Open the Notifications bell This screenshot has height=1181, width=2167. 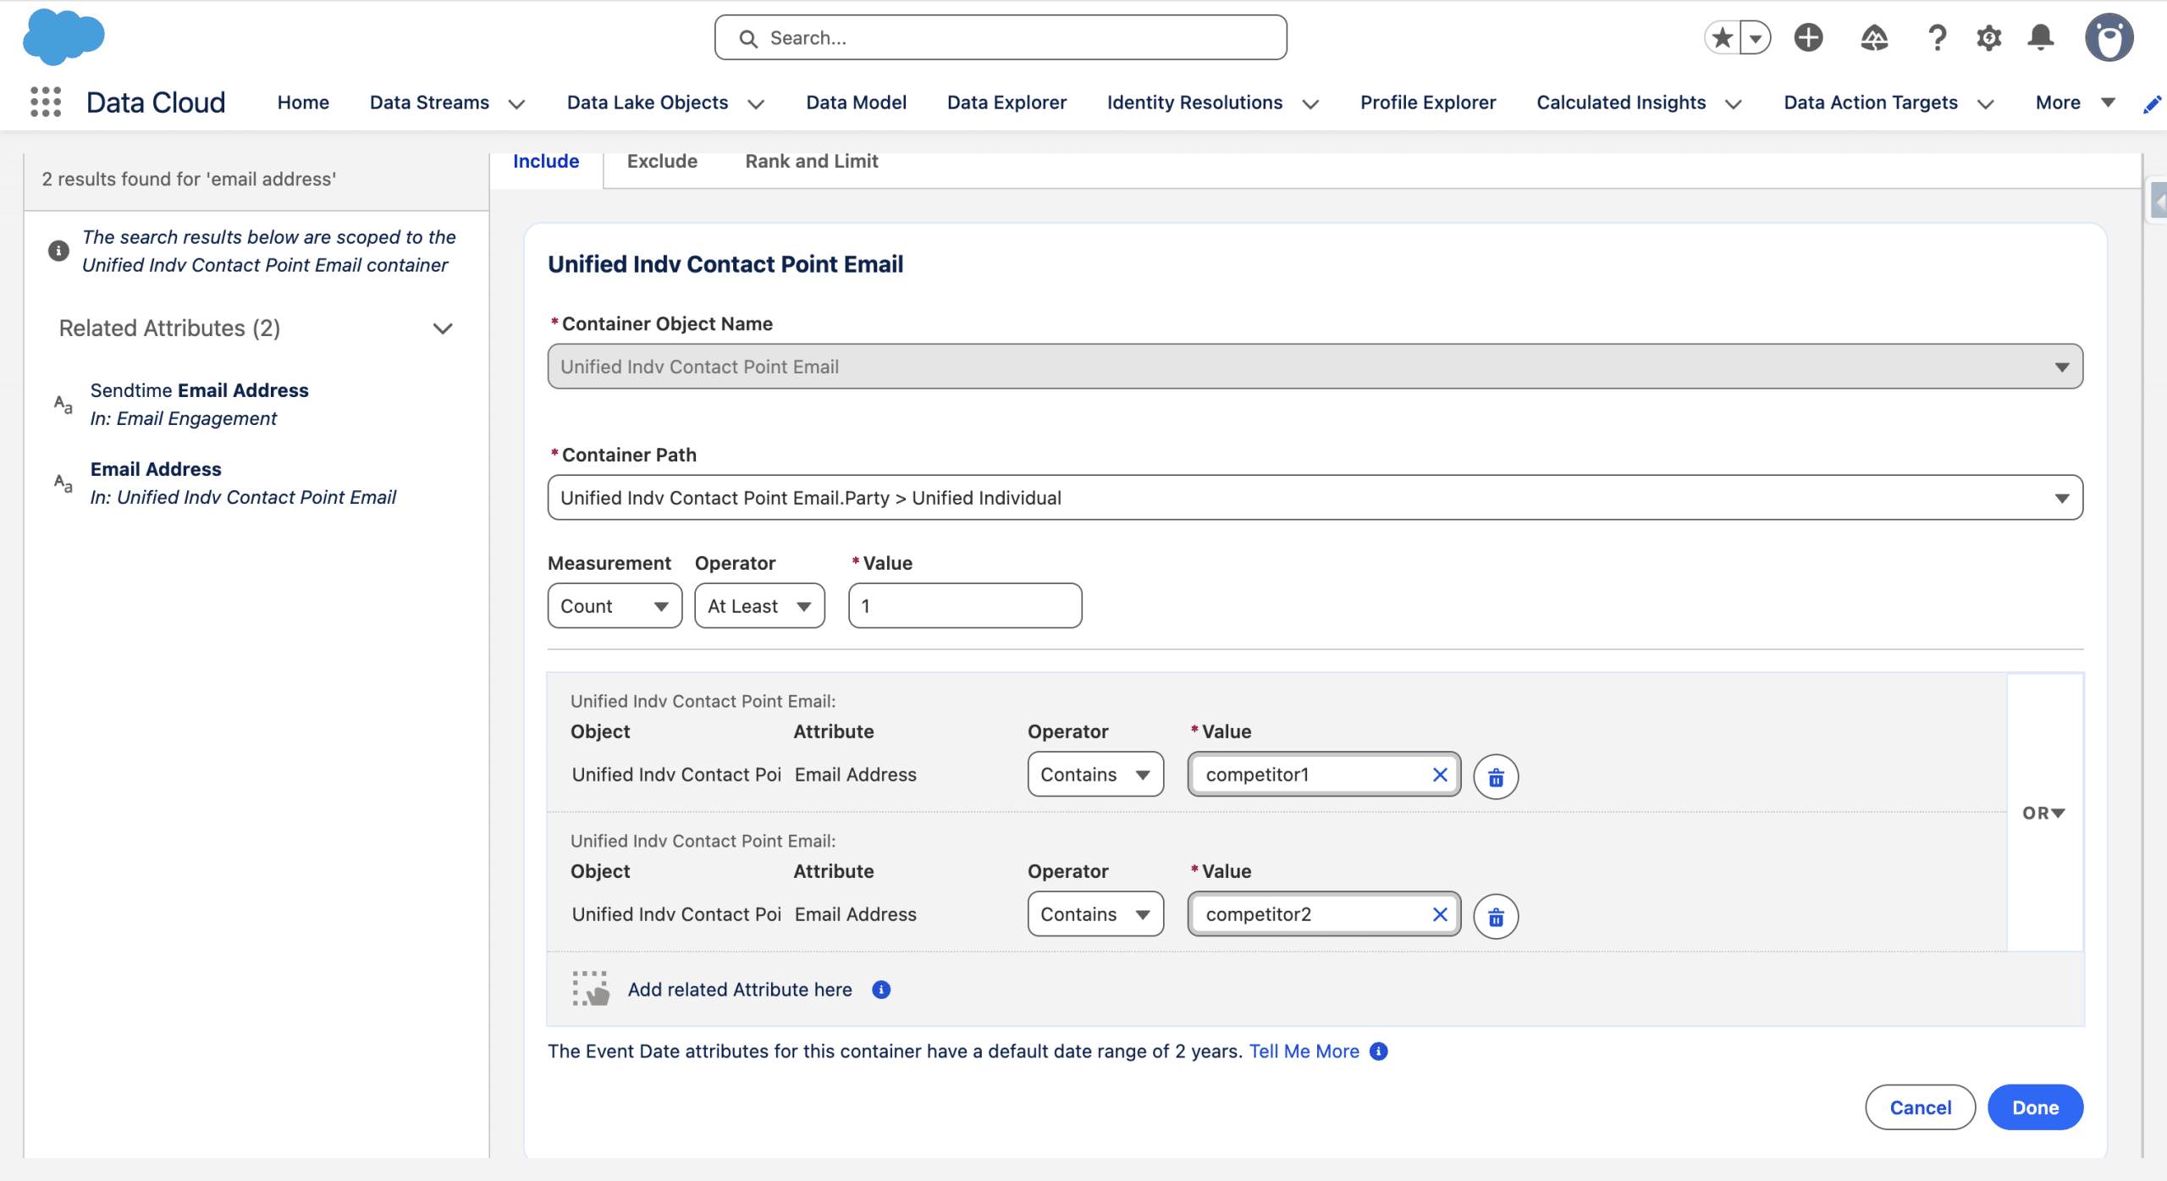2040,37
